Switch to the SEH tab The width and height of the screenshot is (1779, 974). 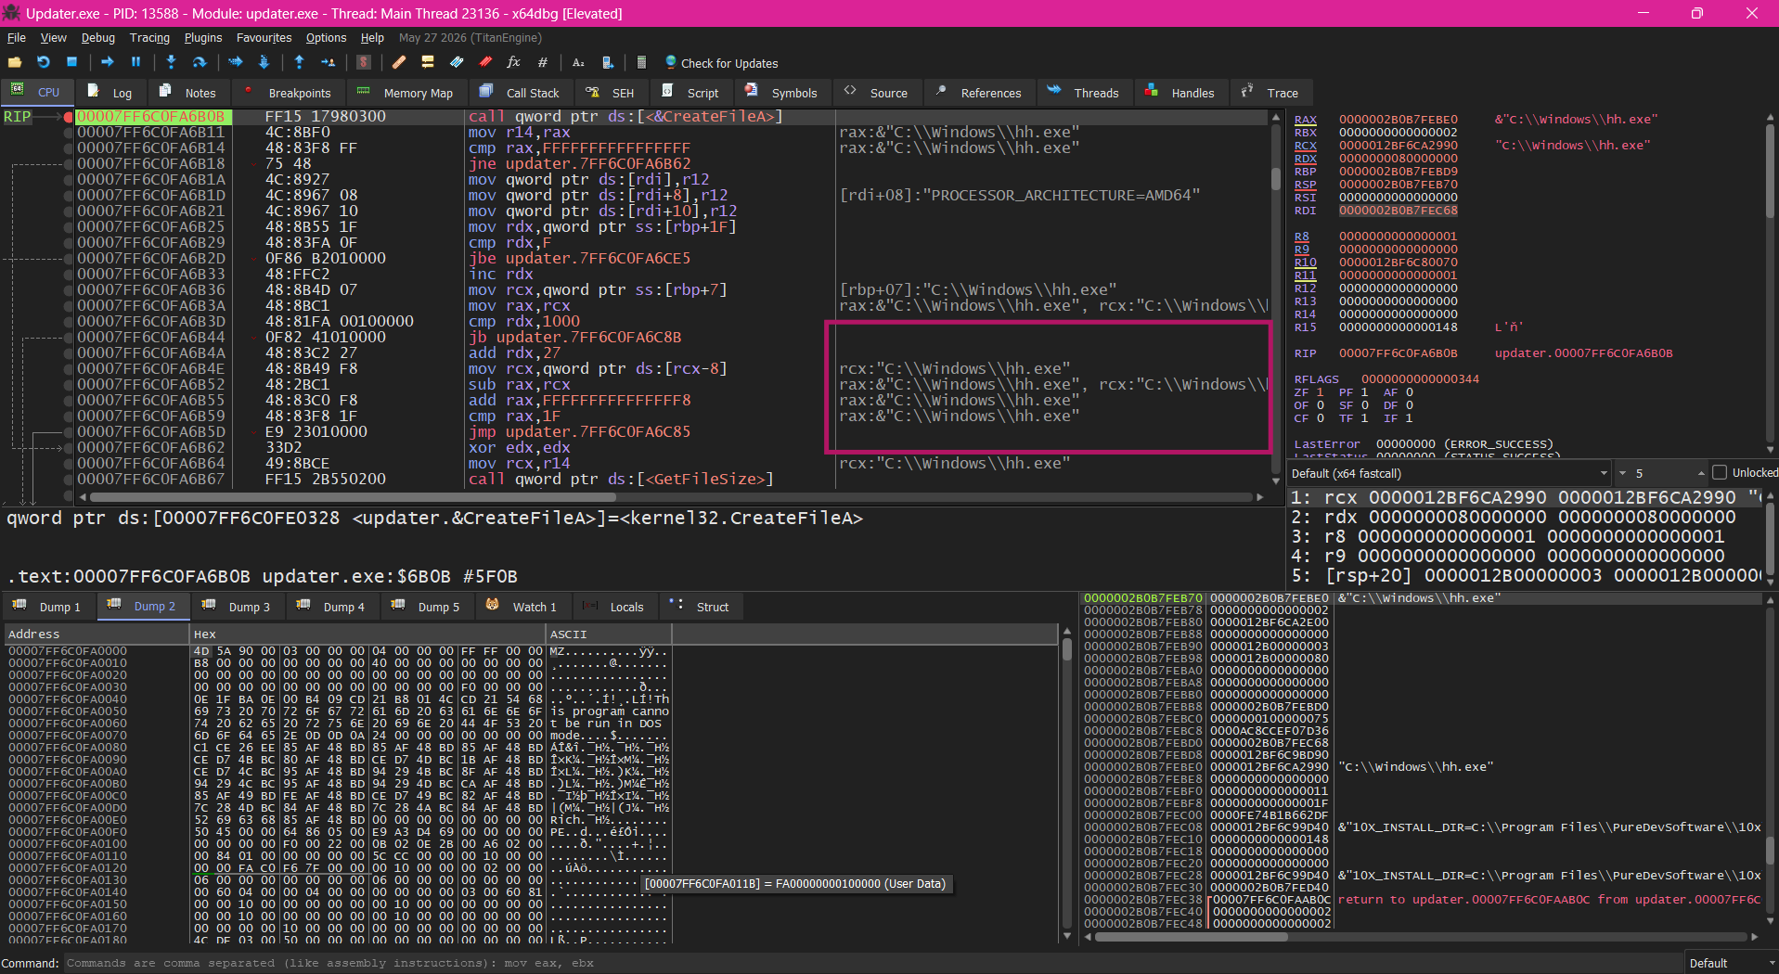[611, 93]
